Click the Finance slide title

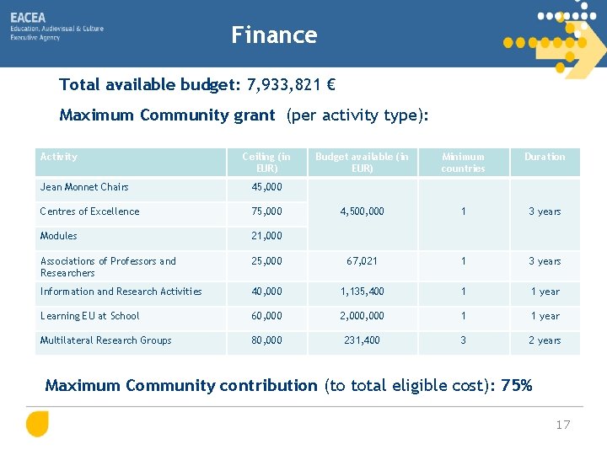[274, 35]
